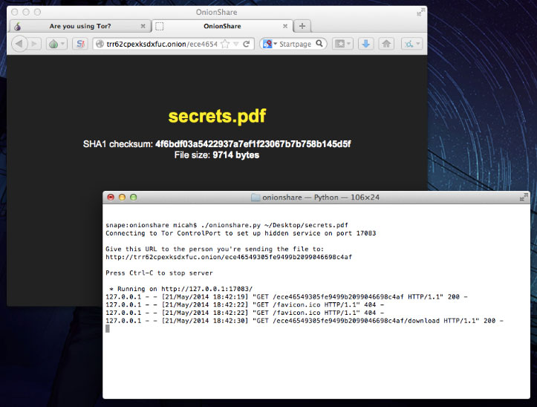Screen dimensions: 537x407
Task: Click the Startpage search field
Action: tap(296, 44)
